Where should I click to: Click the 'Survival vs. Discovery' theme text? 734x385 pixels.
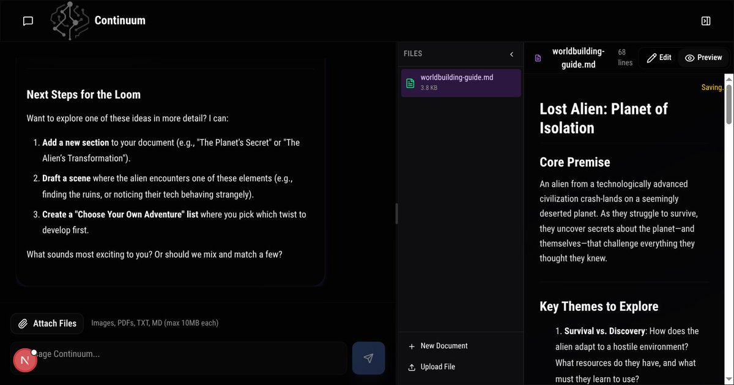pyautogui.click(x=605, y=331)
